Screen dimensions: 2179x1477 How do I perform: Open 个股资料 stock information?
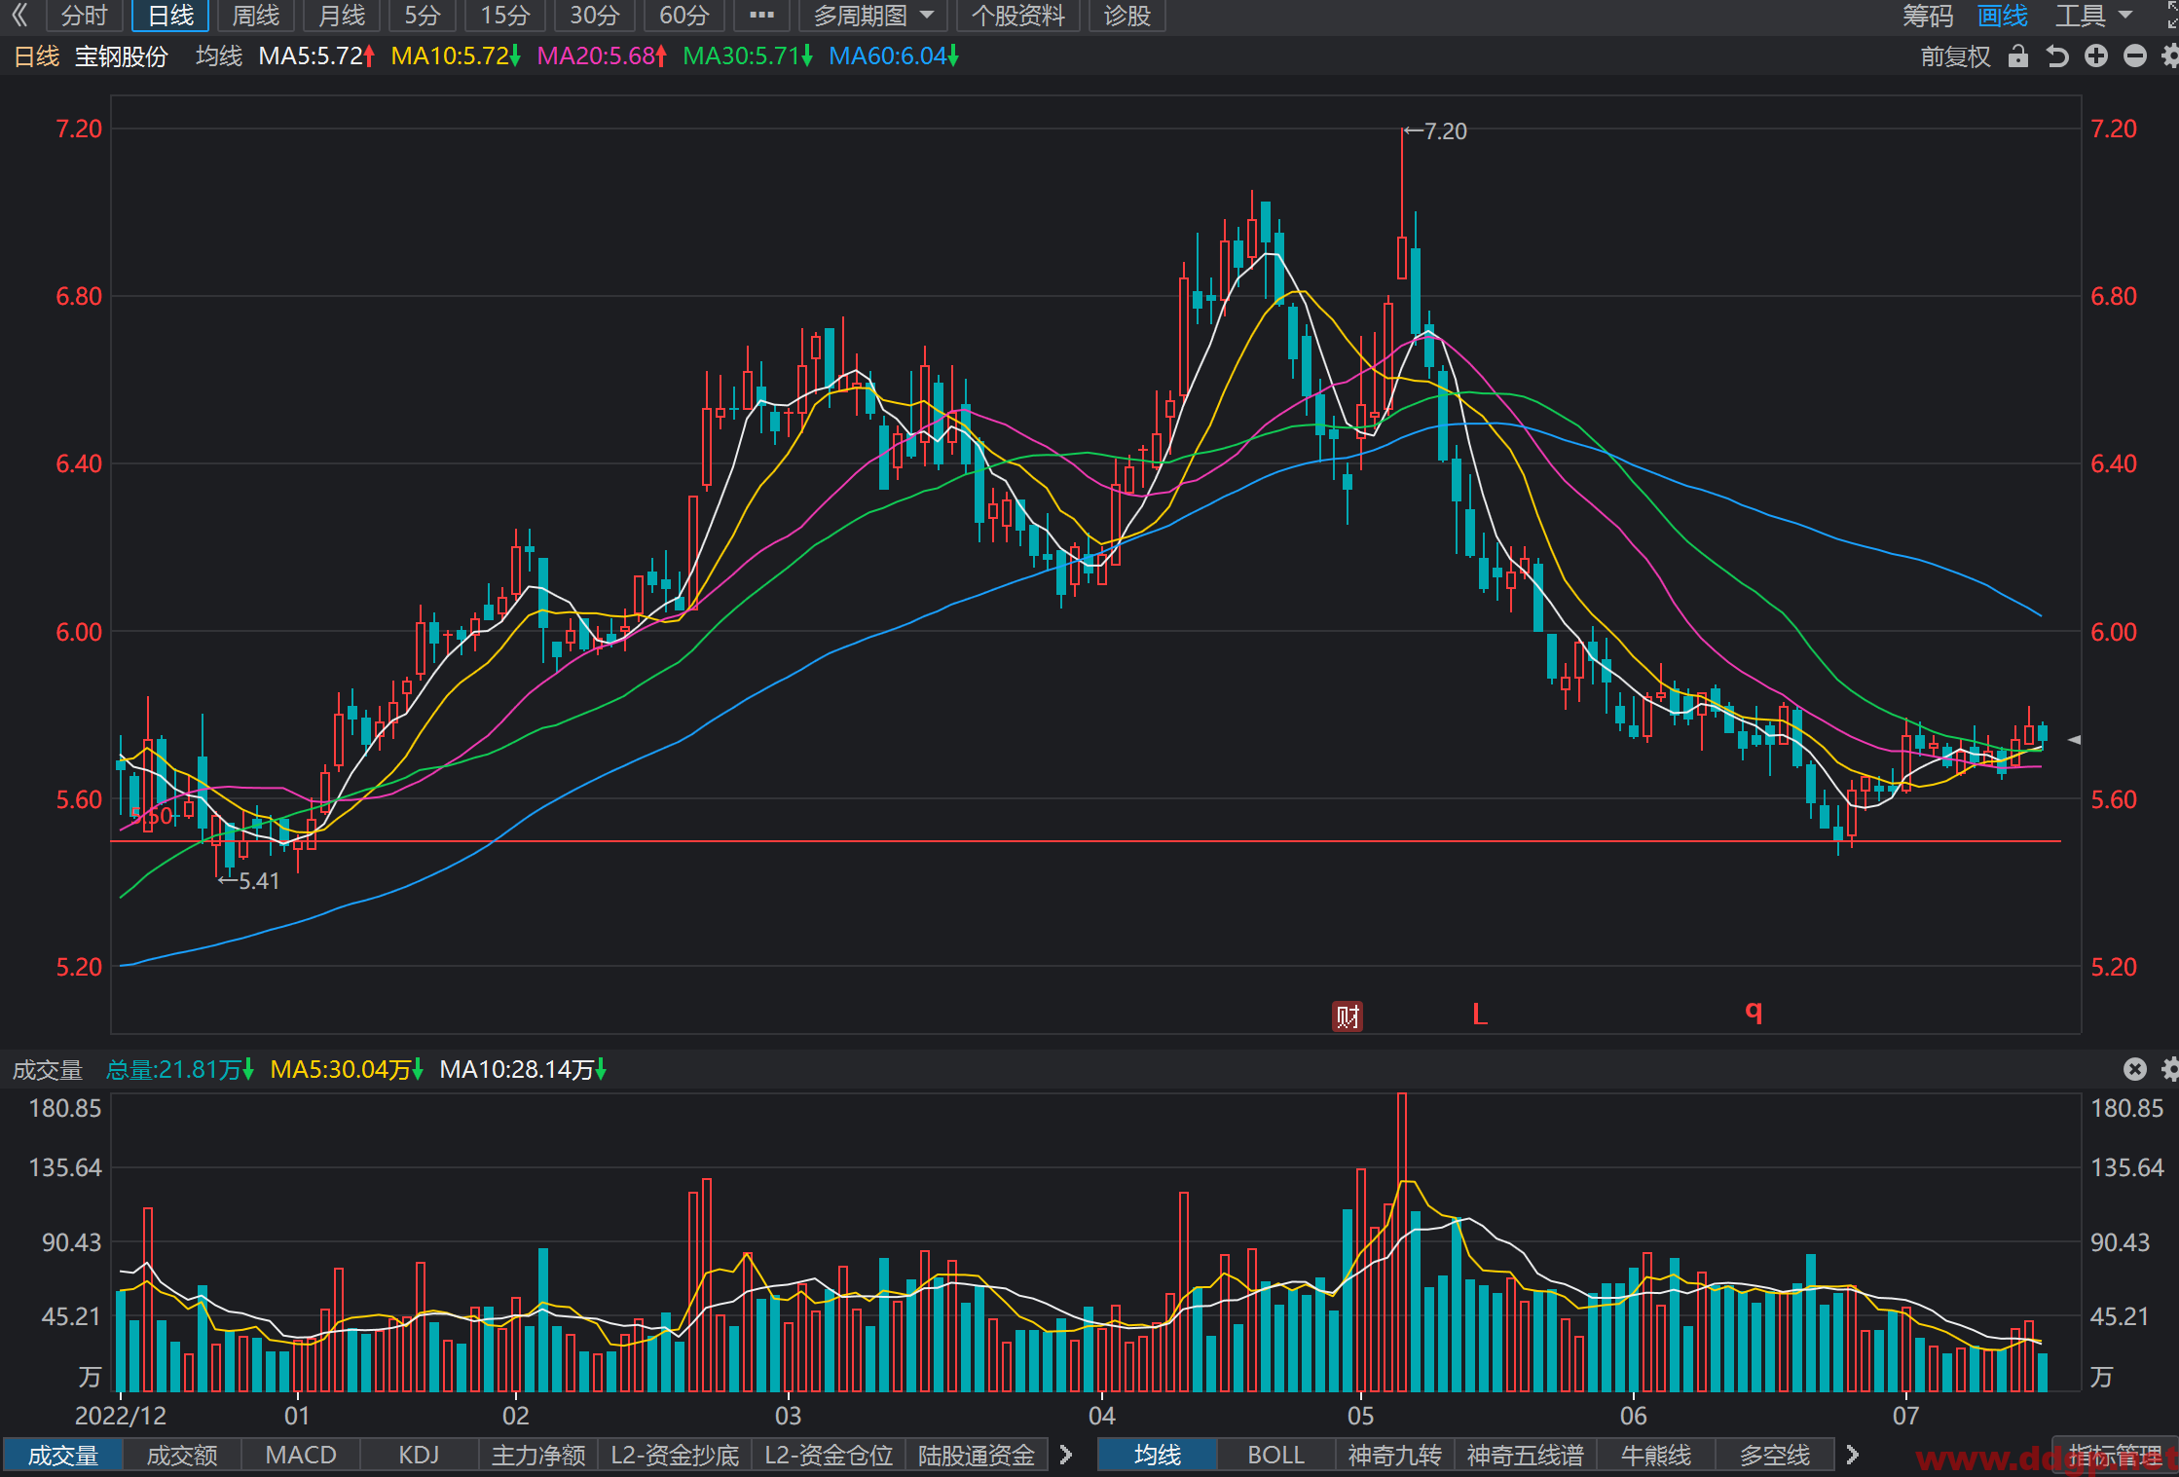pyautogui.click(x=1018, y=16)
